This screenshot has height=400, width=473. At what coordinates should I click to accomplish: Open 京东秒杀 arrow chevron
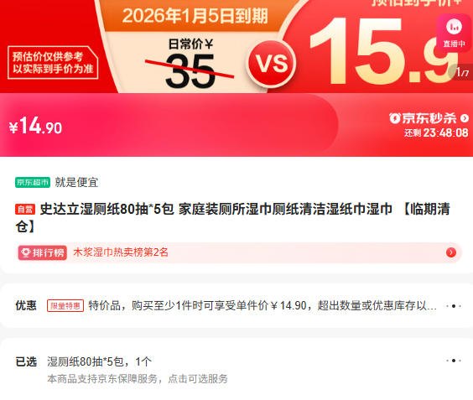tap(465, 118)
